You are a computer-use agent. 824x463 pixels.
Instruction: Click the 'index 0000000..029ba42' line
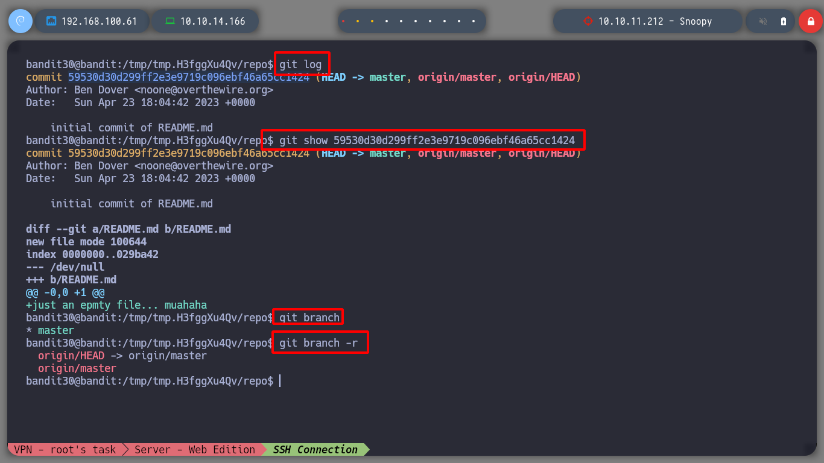(x=92, y=254)
